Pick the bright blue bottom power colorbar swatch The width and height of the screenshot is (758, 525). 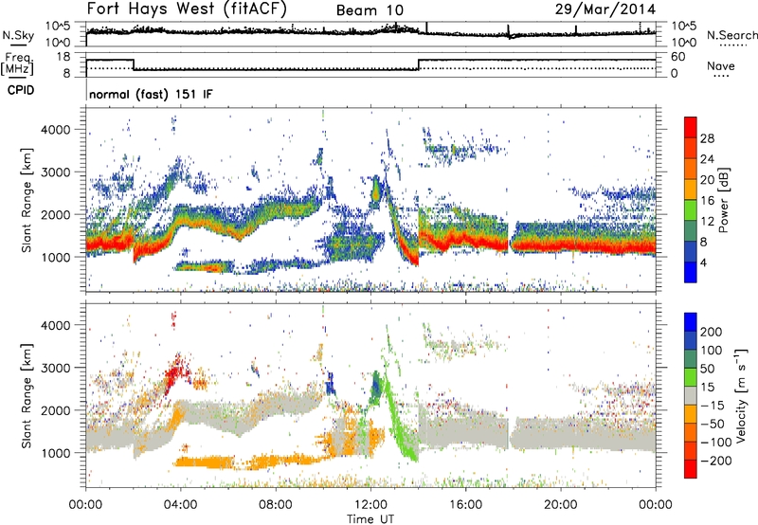click(691, 272)
